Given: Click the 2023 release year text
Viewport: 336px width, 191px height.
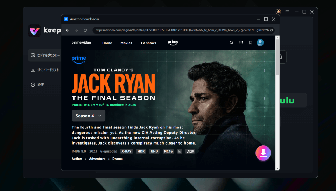Looking at the screenshot, I should pyautogui.click(x=93, y=151).
